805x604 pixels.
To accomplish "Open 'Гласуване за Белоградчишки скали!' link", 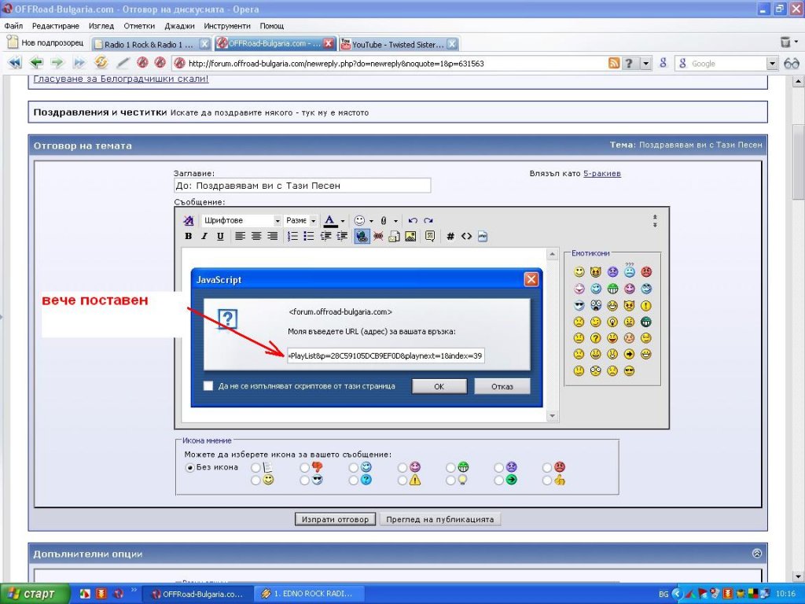I will [121, 79].
